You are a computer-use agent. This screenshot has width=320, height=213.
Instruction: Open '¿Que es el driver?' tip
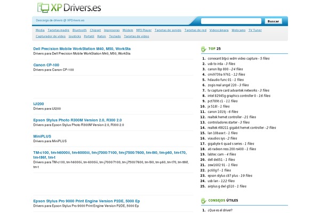(x=220, y=210)
